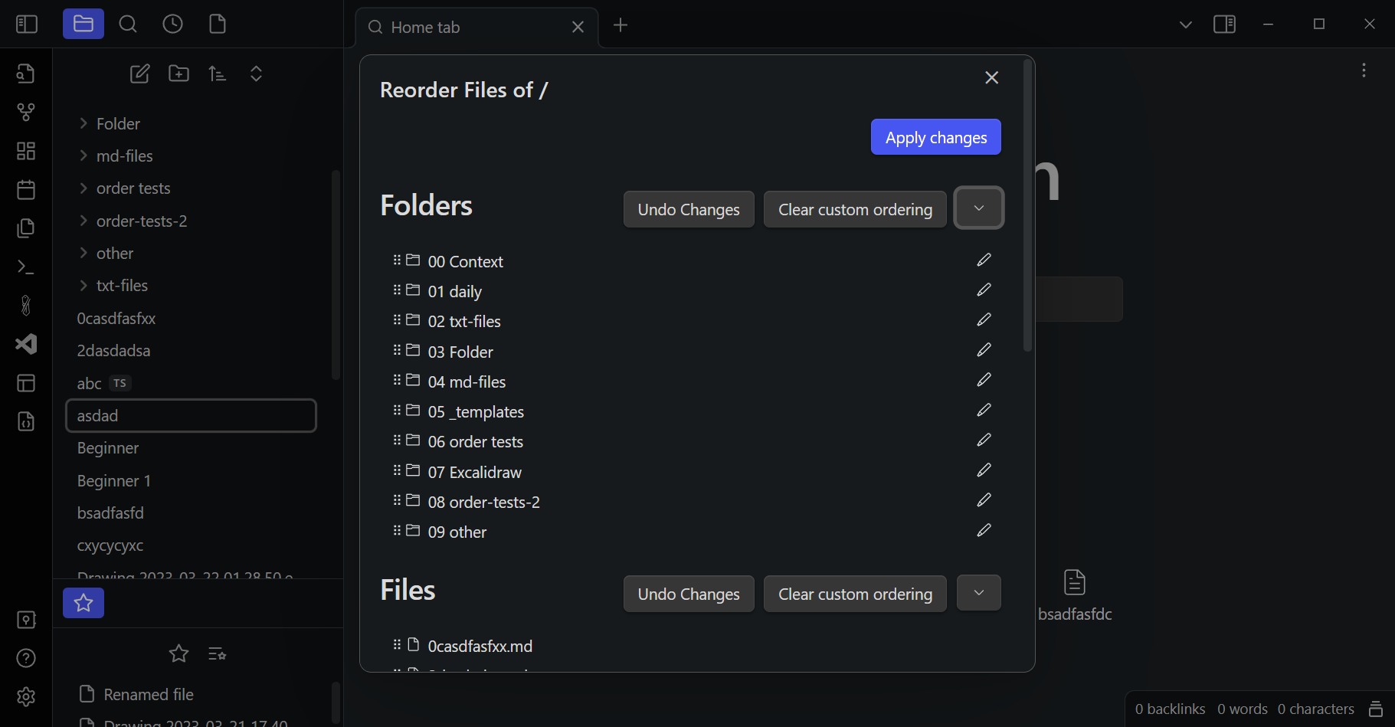Screen dimensions: 1395x727
Task: Open the bsadfasfdc file shortcut
Action: tap(1075, 595)
